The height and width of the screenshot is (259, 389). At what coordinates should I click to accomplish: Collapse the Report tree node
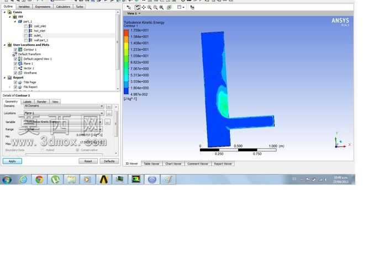4,77
